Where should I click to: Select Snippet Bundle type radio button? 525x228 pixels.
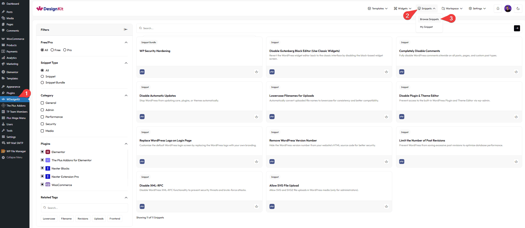tap(42, 83)
